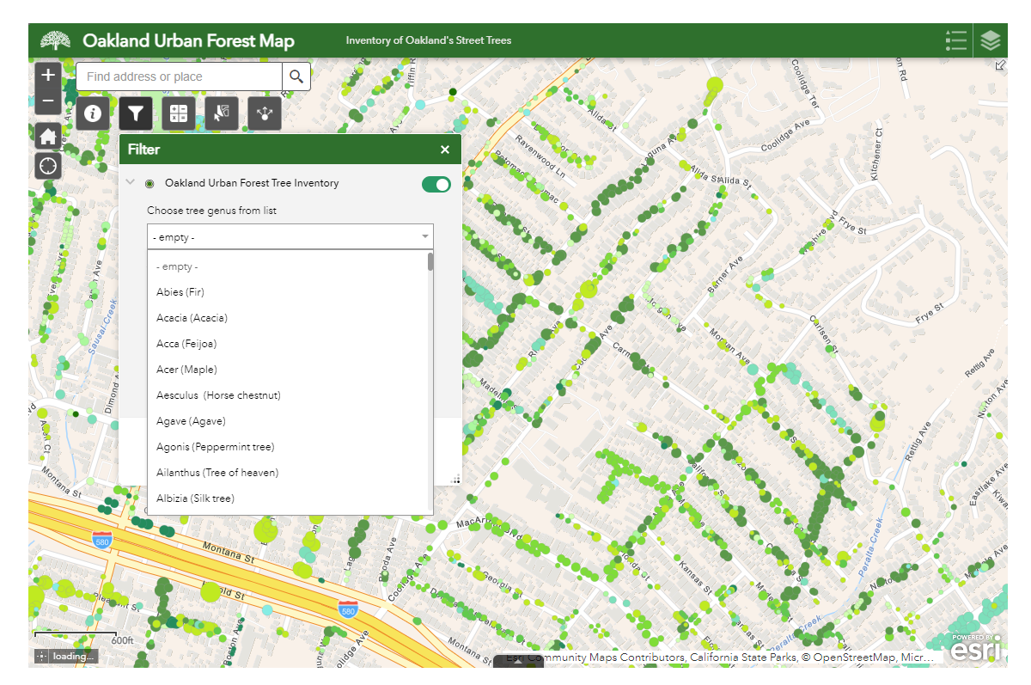This screenshot has width=1031, height=685.
Task: Select Abies (Fir) from the list
Action: click(288, 292)
